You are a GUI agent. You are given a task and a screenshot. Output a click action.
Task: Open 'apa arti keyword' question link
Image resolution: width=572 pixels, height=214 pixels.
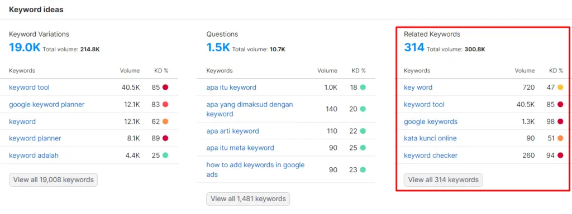pyautogui.click(x=233, y=131)
